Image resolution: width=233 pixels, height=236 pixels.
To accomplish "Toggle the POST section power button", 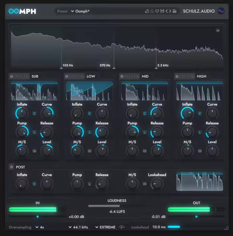I will click(12, 167).
